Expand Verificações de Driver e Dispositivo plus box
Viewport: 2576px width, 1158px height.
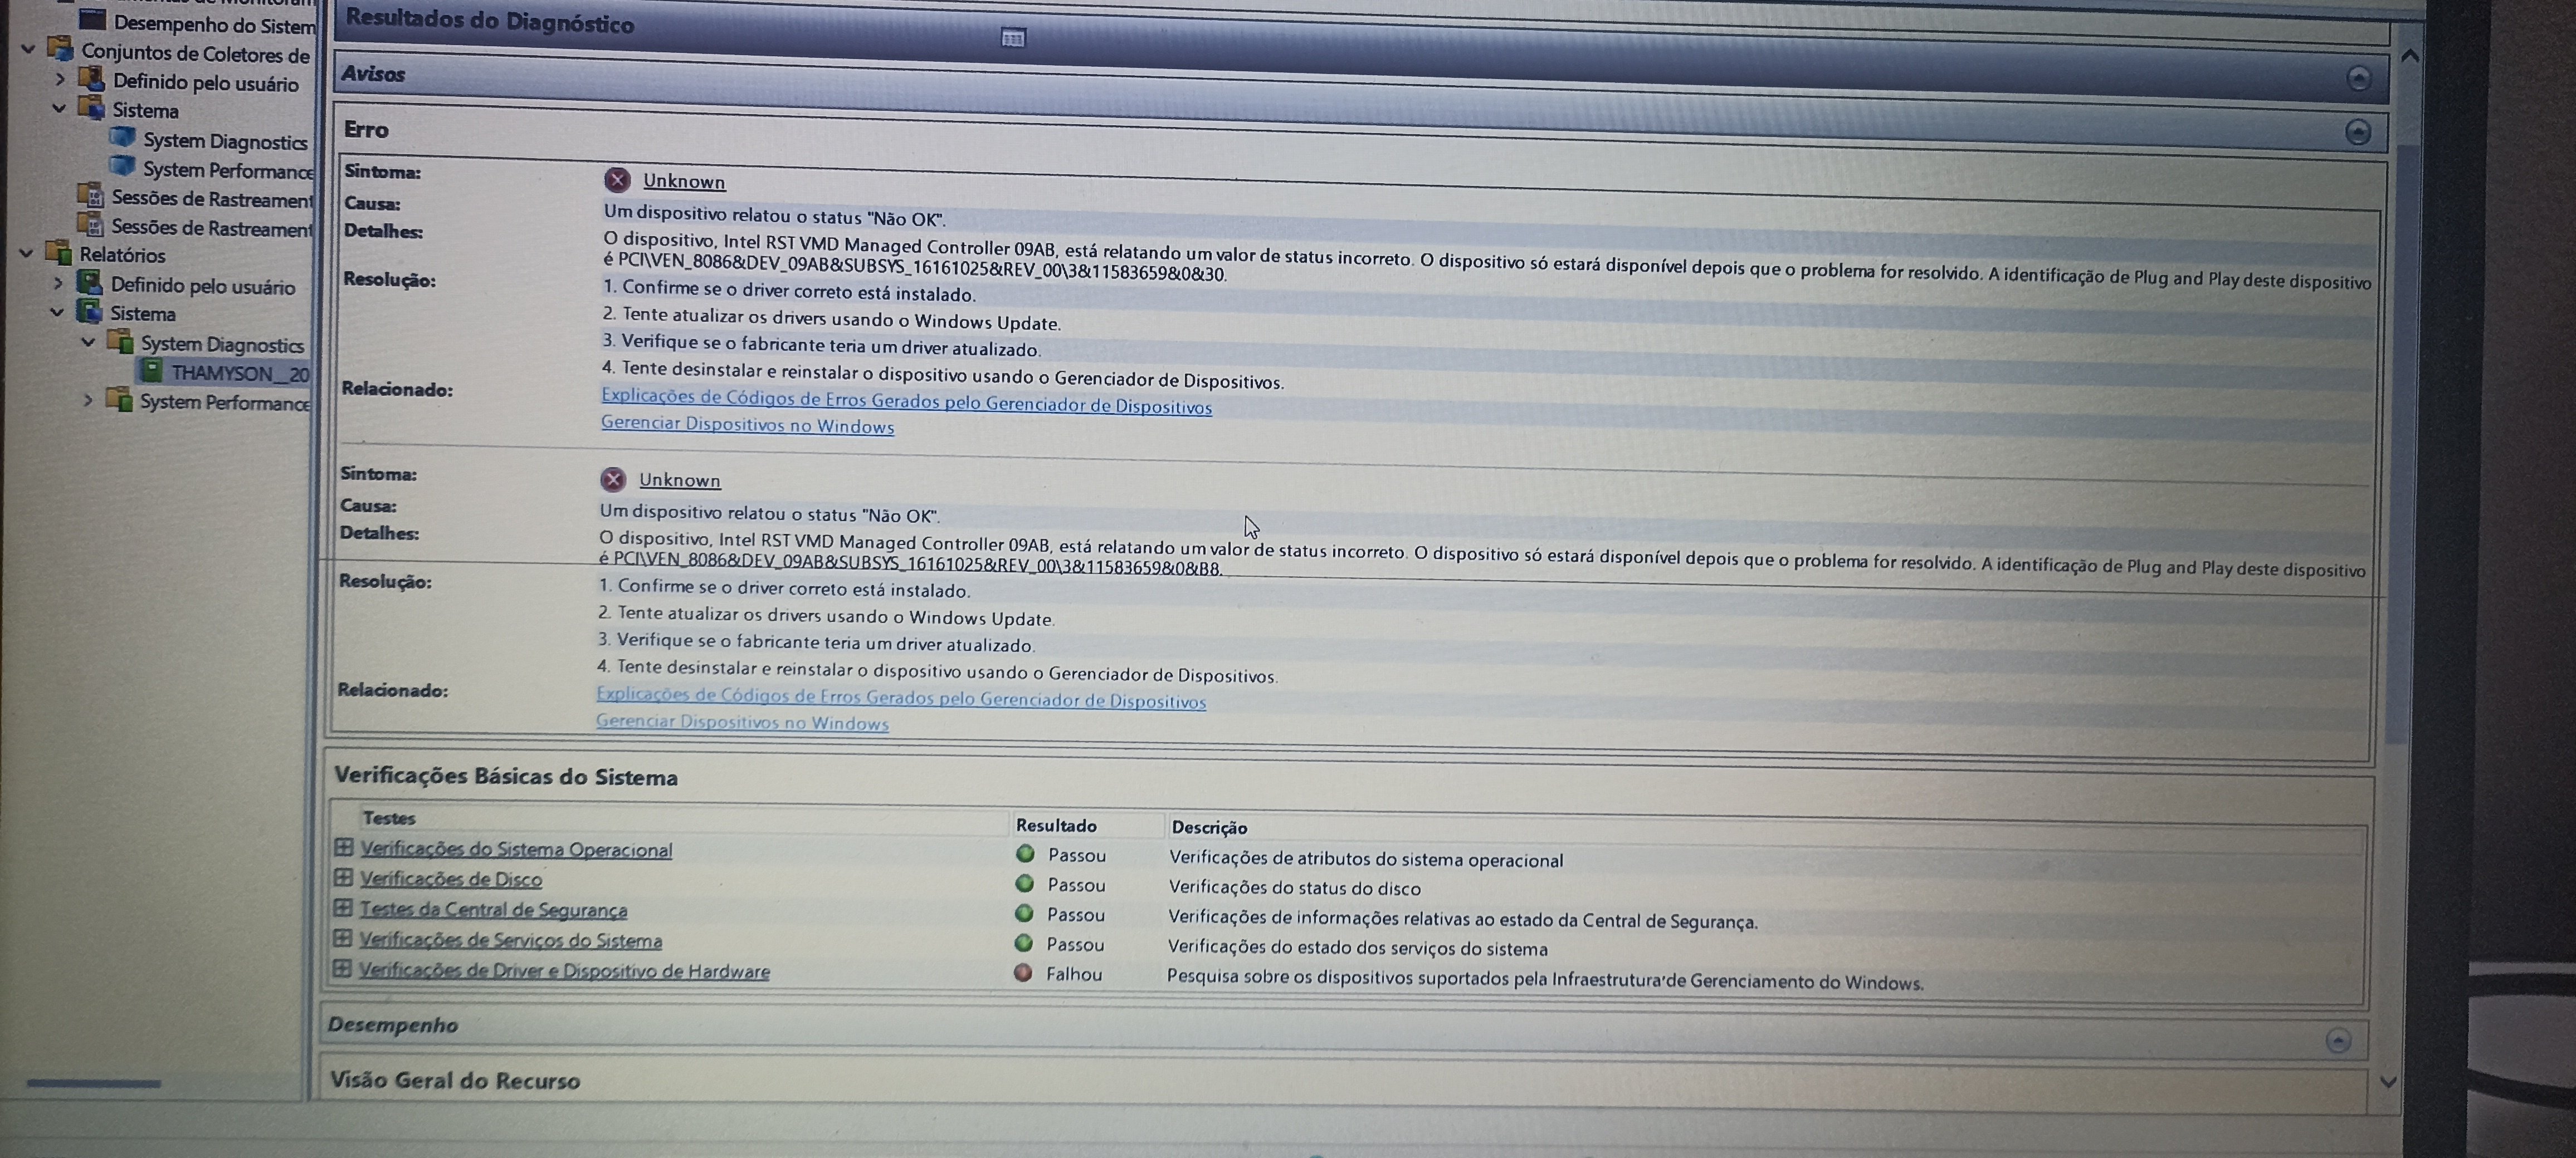tap(342, 968)
